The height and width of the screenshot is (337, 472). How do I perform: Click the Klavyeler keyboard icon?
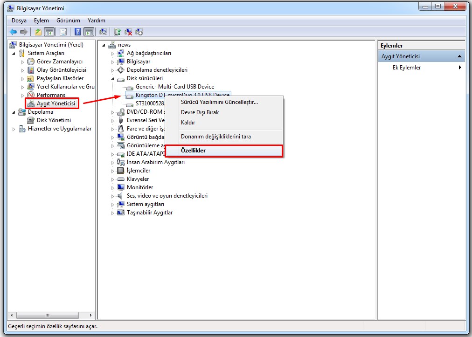[121, 179]
